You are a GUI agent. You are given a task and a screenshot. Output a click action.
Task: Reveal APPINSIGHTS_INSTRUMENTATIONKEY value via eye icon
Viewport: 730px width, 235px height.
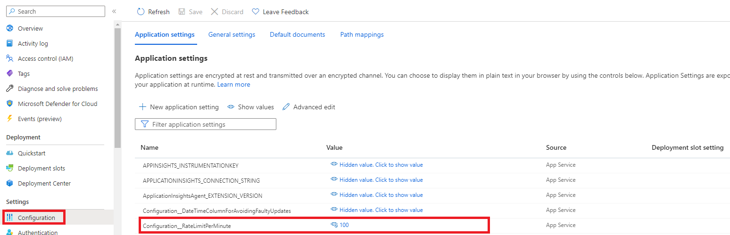(x=334, y=164)
